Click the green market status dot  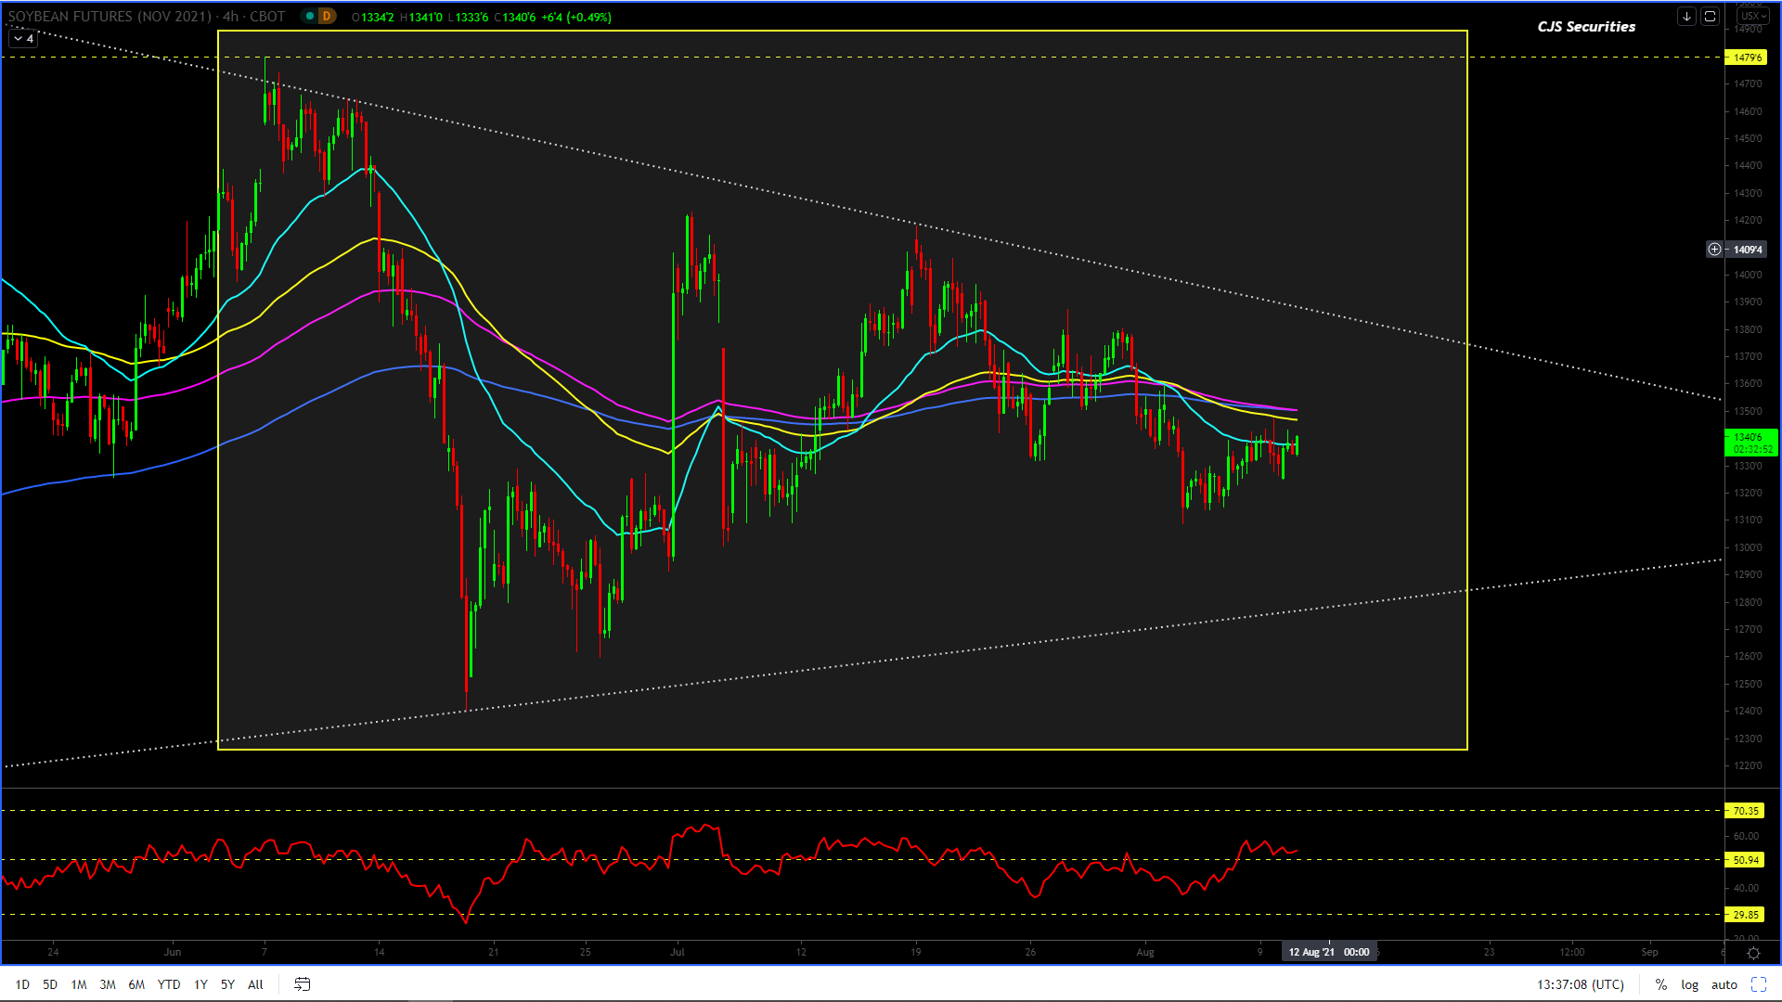pyautogui.click(x=310, y=16)
